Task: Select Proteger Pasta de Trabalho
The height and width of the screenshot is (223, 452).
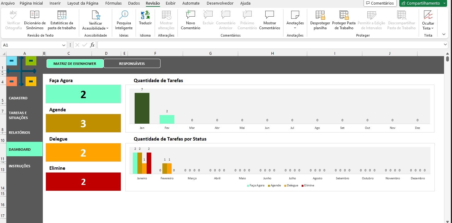Action: (x=344, y=20)
